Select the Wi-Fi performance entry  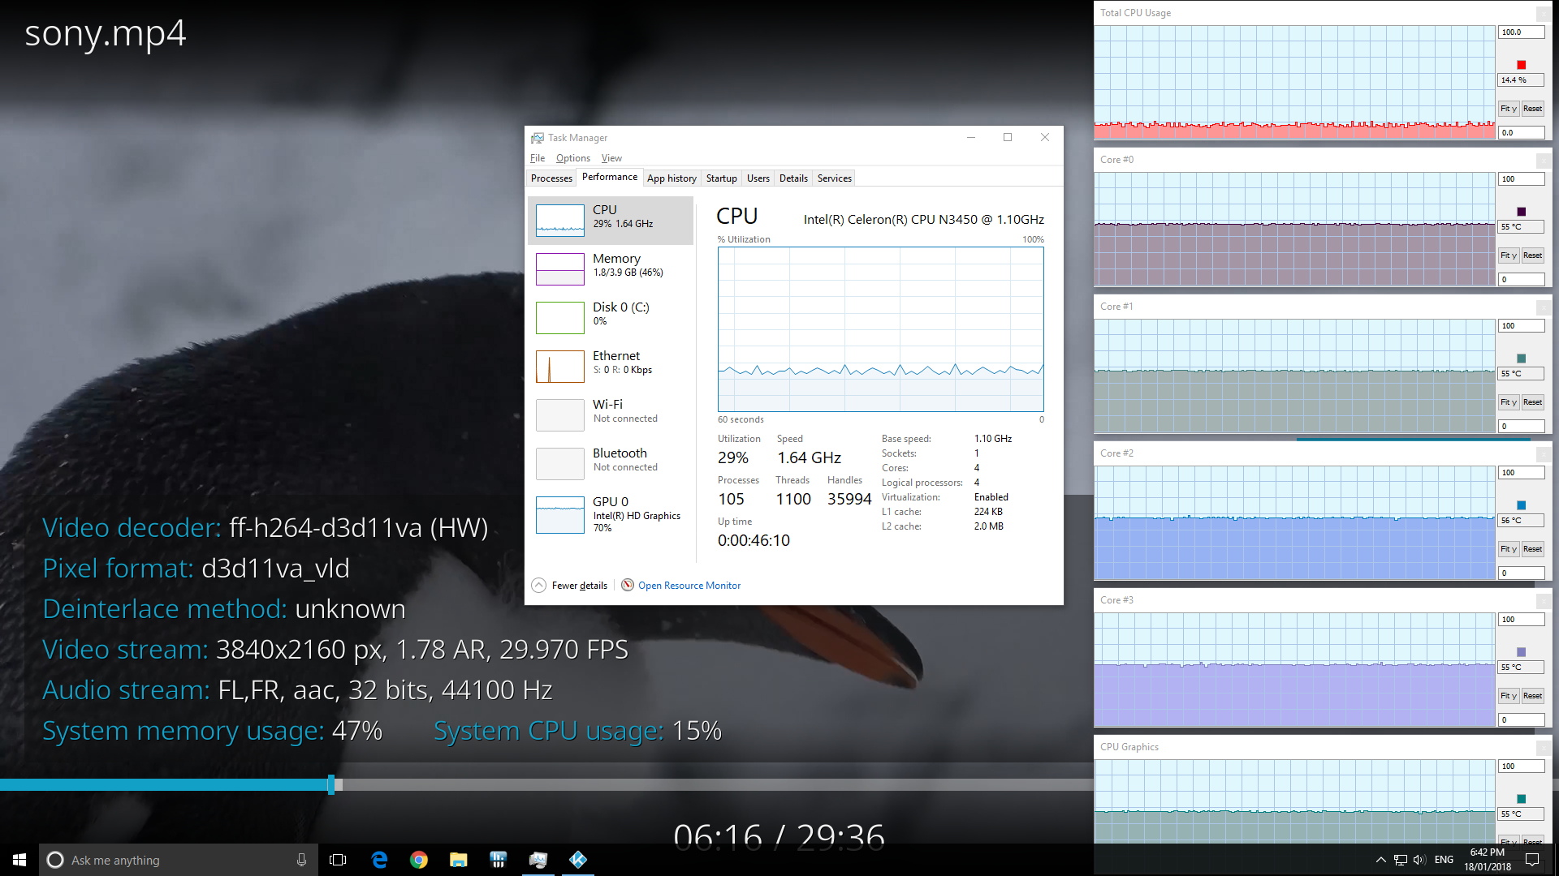611,414
